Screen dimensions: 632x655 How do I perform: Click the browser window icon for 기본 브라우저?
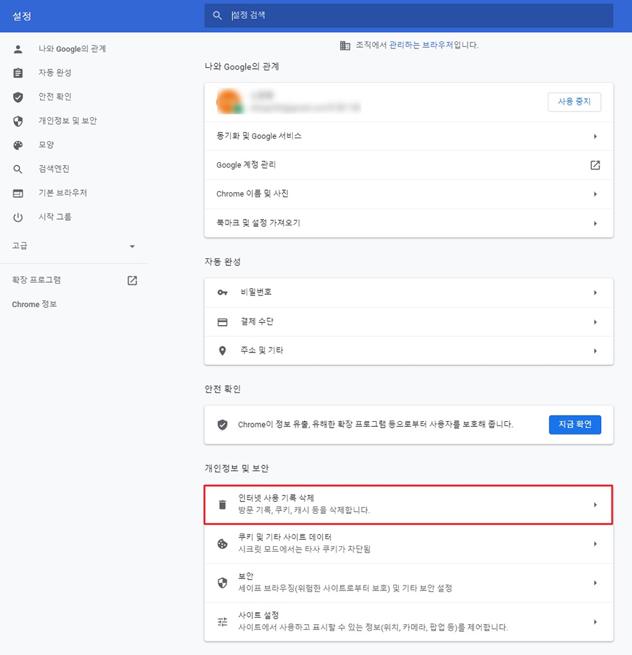(x=18, y=193)
